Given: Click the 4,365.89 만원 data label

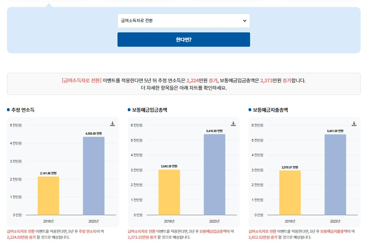Looking at the screenshot, I should coord(94,134).
